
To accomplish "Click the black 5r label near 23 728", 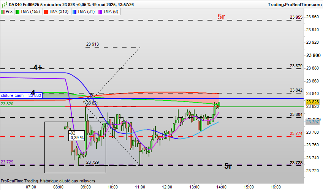I will point(228,166).
